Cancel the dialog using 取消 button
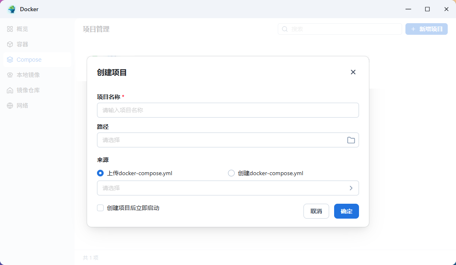Viewport: 456px width, 265px height. click(x=316, y=211)
